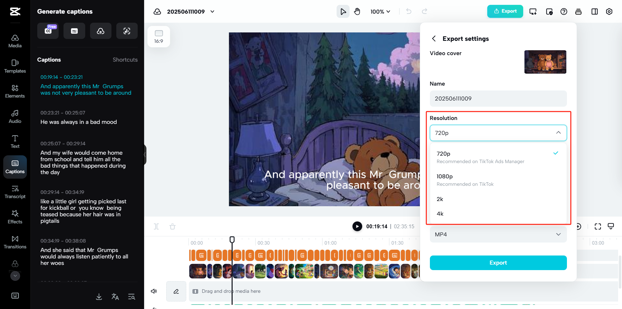Play the video preview
Screen dimensions: 622x309
[357, 226]
